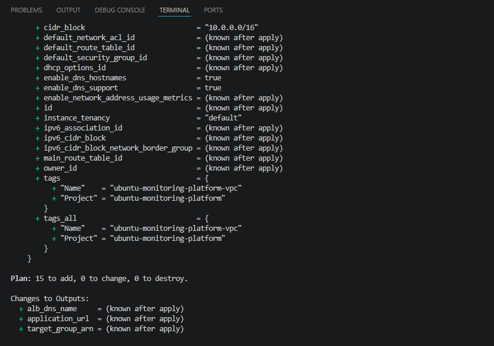Click target_group_arn output
The image size is (494, 346).
click(60, 329)
